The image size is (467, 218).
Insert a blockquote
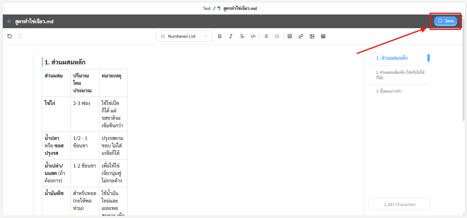[290, 36]
